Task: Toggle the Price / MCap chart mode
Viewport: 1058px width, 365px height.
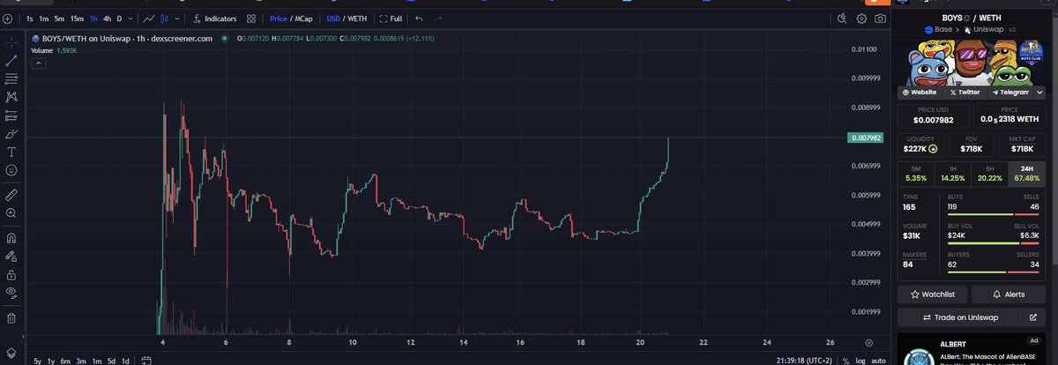Action: point(291,18)
